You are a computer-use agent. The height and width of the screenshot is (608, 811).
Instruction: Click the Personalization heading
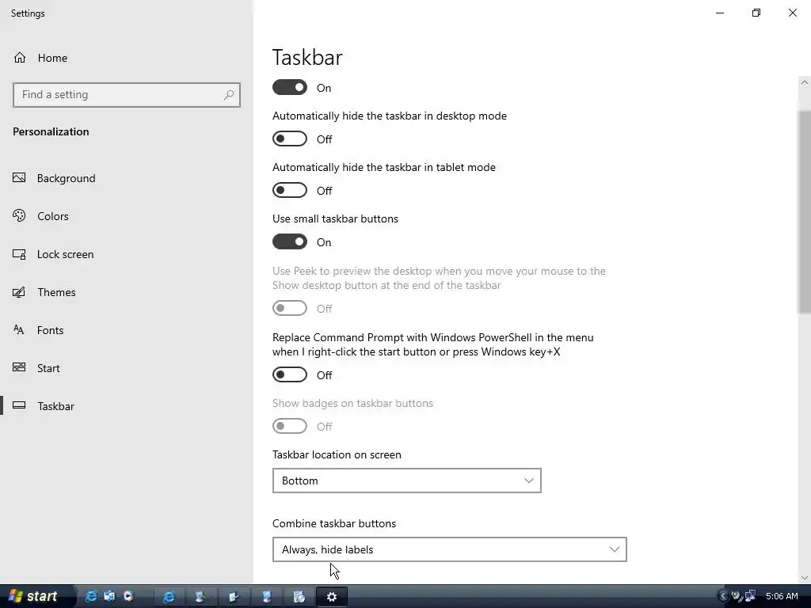pyautogui.click(x=51, y=132)
